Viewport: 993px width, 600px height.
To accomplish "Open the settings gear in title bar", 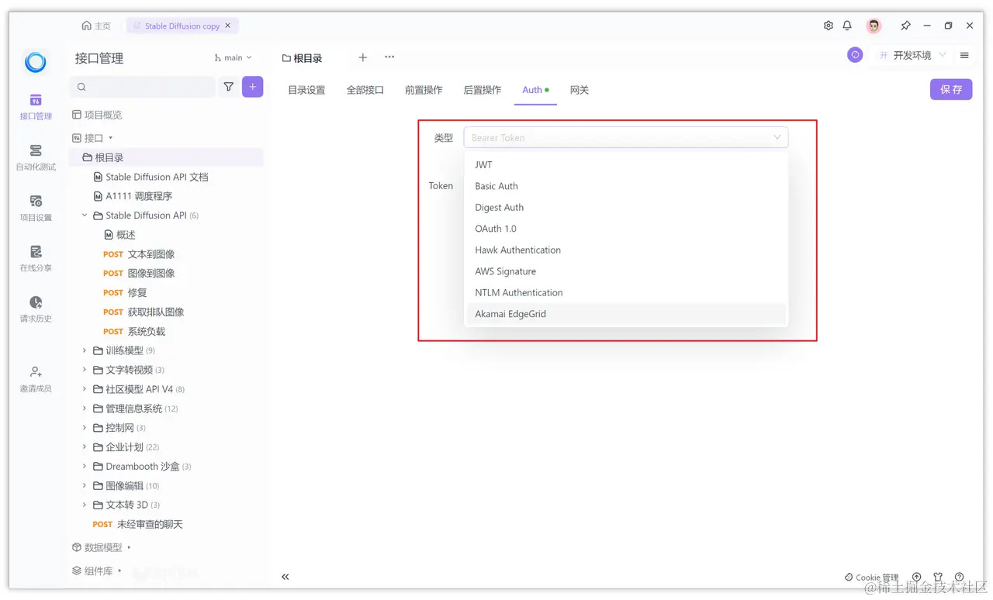I will pos(829,26).
